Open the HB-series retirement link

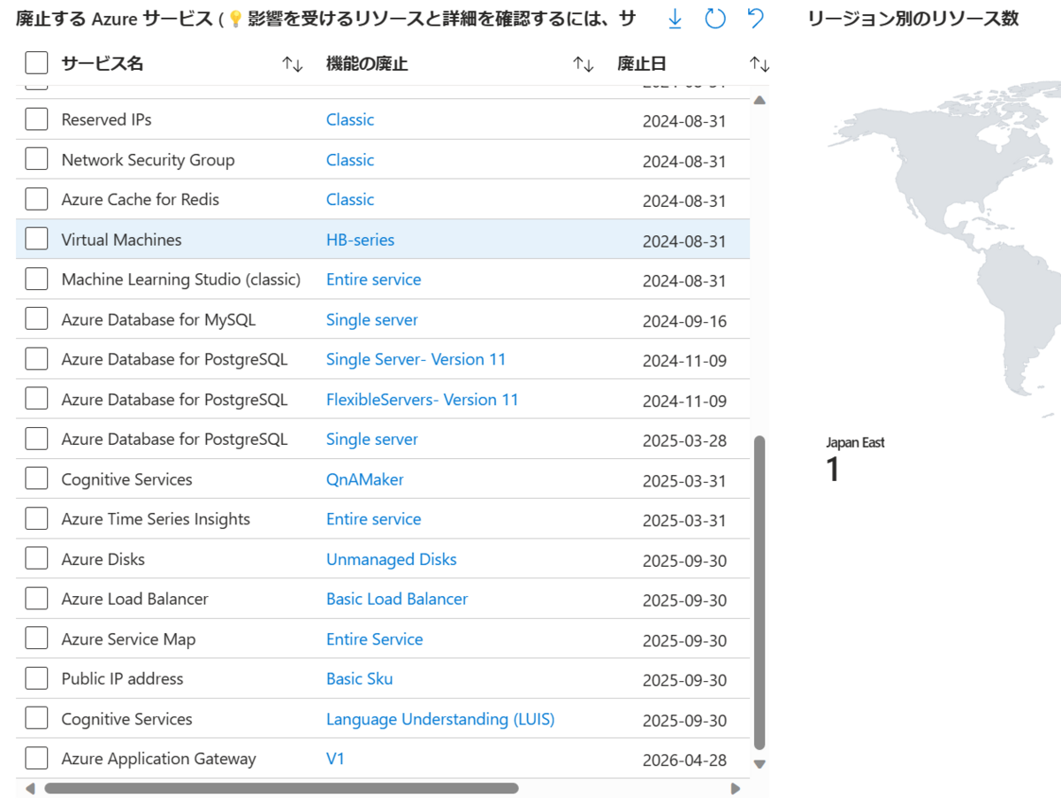[360, 240]
